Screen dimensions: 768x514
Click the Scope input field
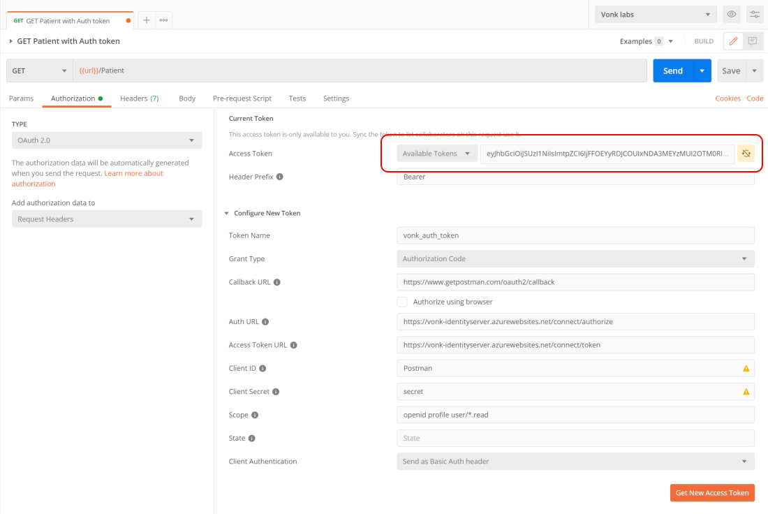pyautogui.click(x=575, y=415)
